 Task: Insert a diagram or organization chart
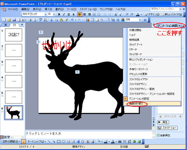point(83,142)
